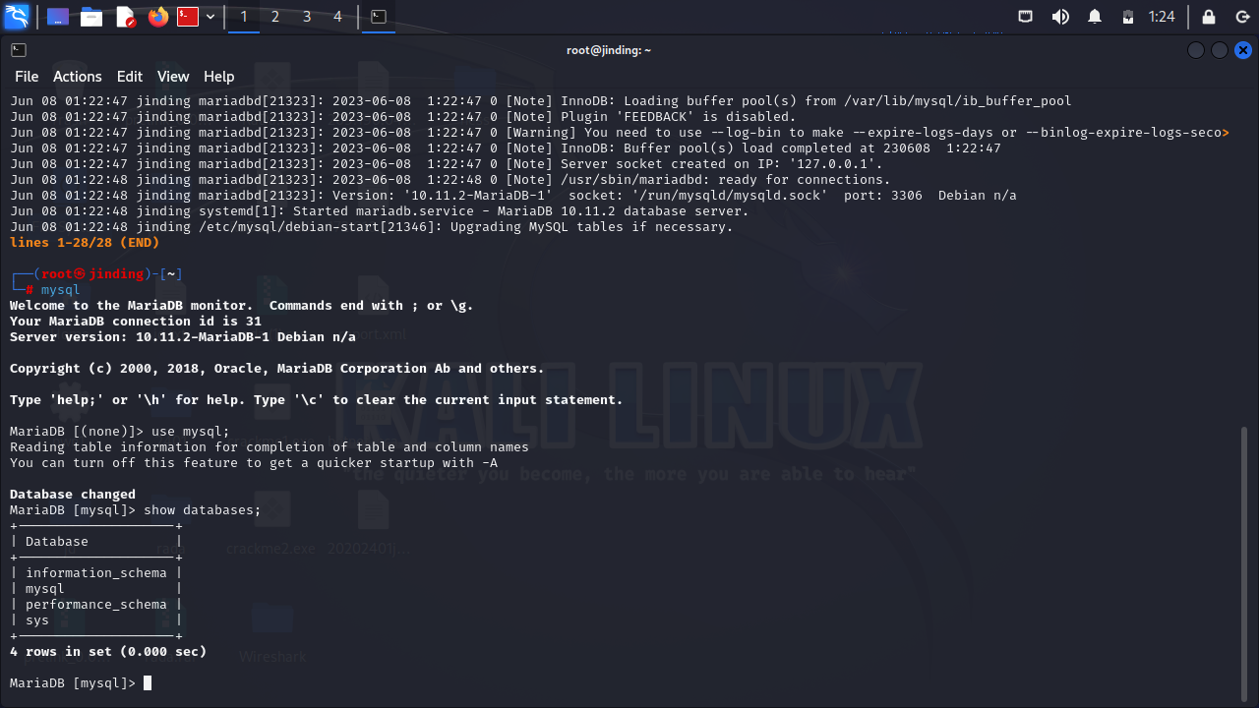Lock the screen with padlock icon
Image resolution: width=1259 pixels, height=708 pixels.
pyautogui.click(x=1209, y=17)
